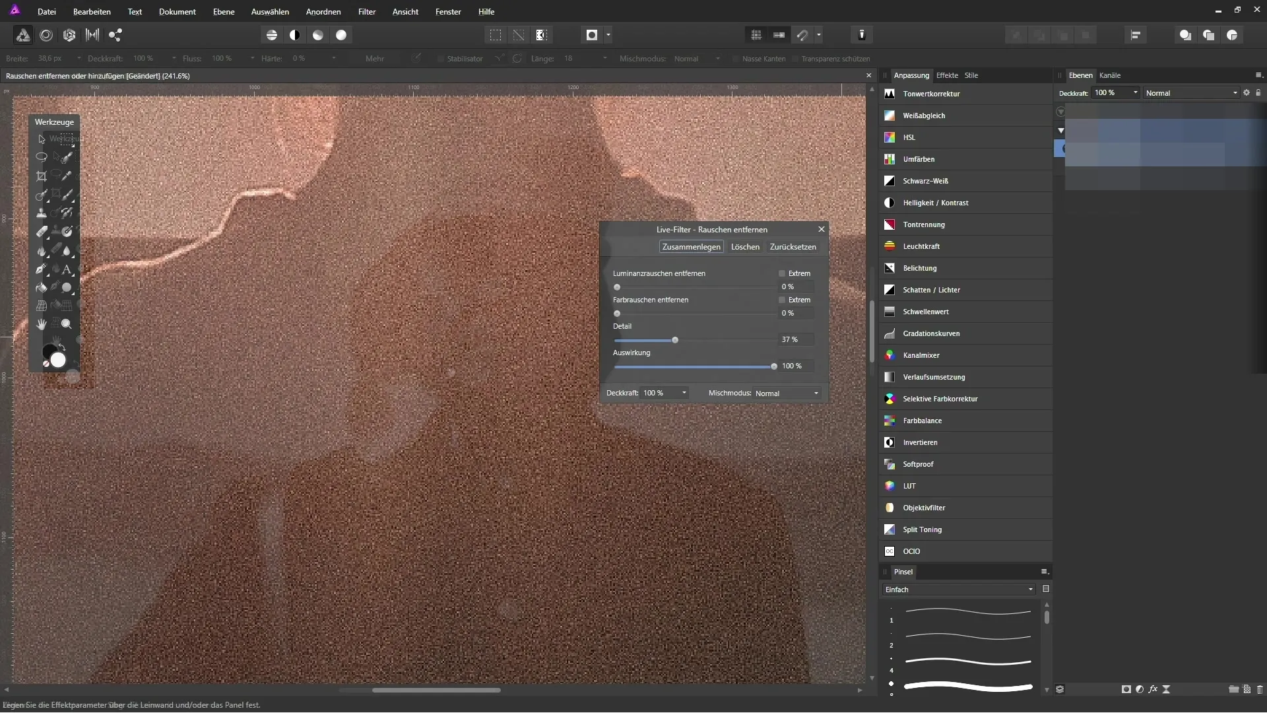Add an HSL adjustment
The image size is (1267, 713).
966,137
